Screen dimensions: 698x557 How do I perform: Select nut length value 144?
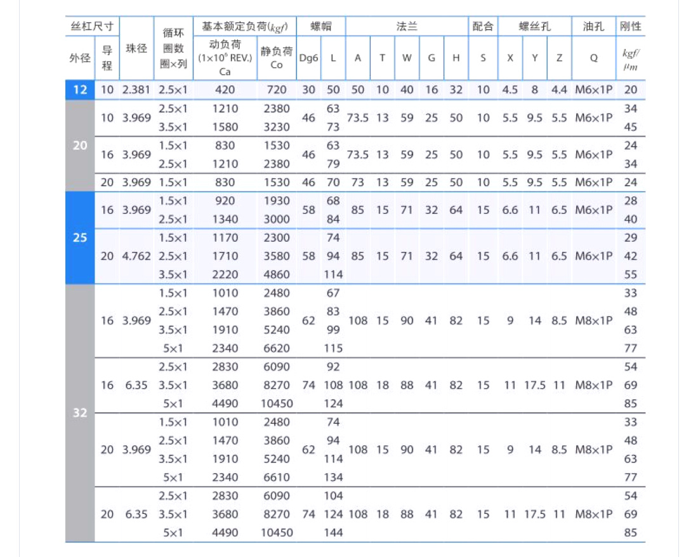(x=333, y=532)
